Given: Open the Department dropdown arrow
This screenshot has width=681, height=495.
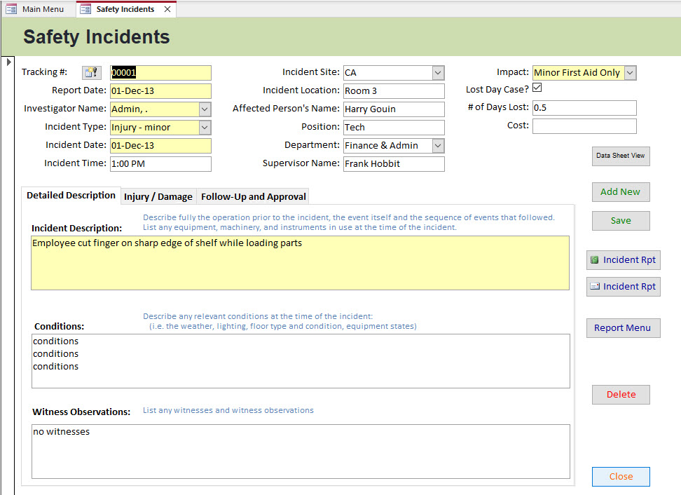Looking at the screenshot, I should click(x=438, y=146).
